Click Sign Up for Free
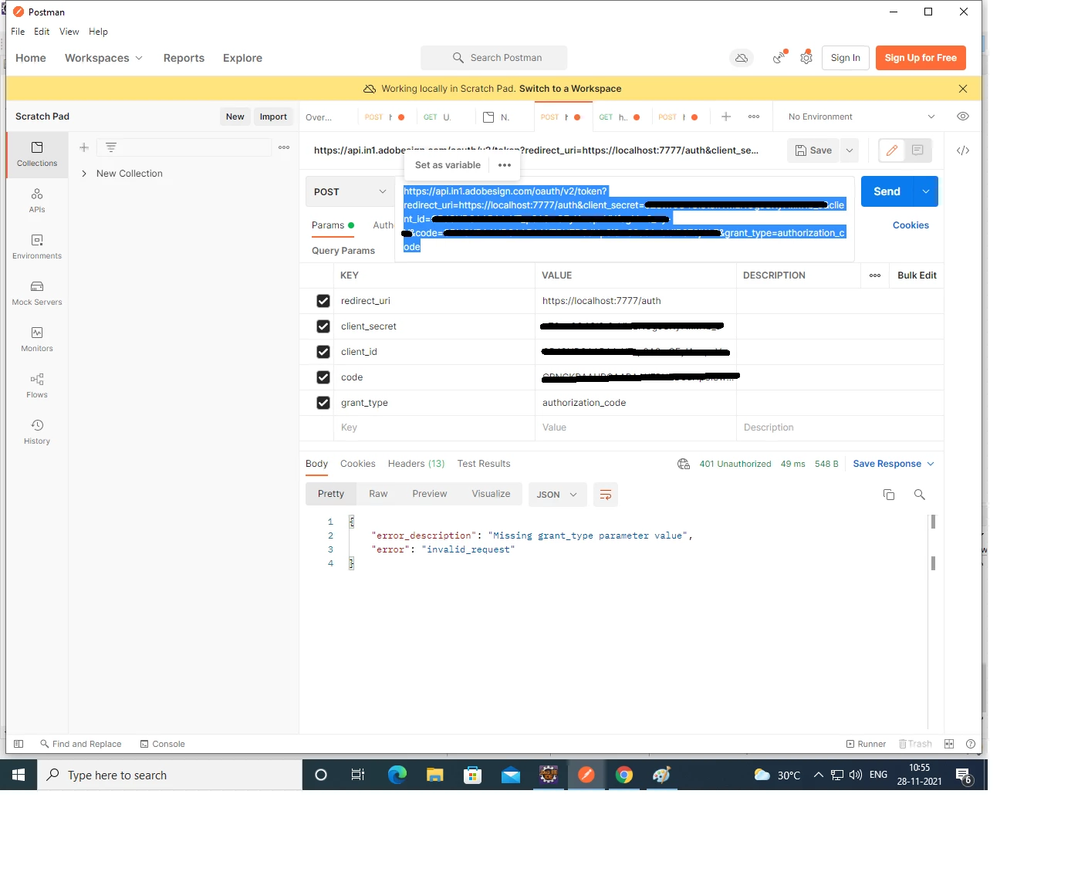Screen dimensions: 1088x892 click(921, 58)
